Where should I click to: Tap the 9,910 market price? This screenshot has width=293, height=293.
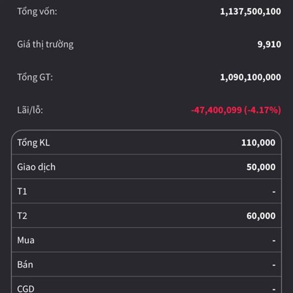(x=269, y=44)
